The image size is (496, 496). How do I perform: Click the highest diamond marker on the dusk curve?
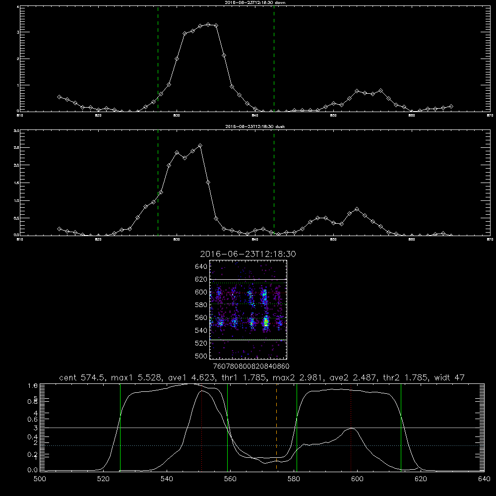tap(200, 145)
